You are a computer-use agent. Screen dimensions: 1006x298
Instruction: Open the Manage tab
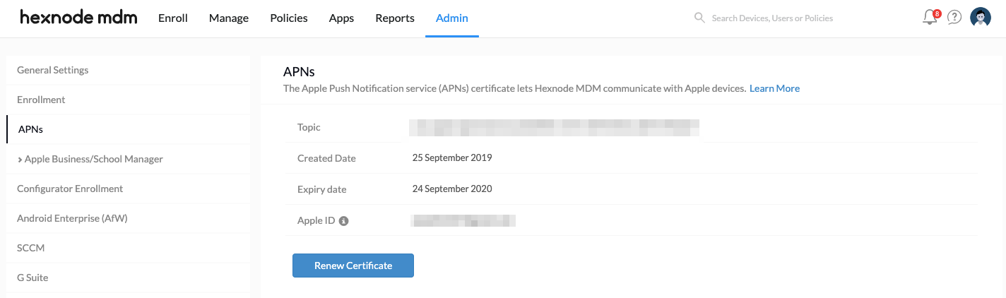(x=229, y=18)
